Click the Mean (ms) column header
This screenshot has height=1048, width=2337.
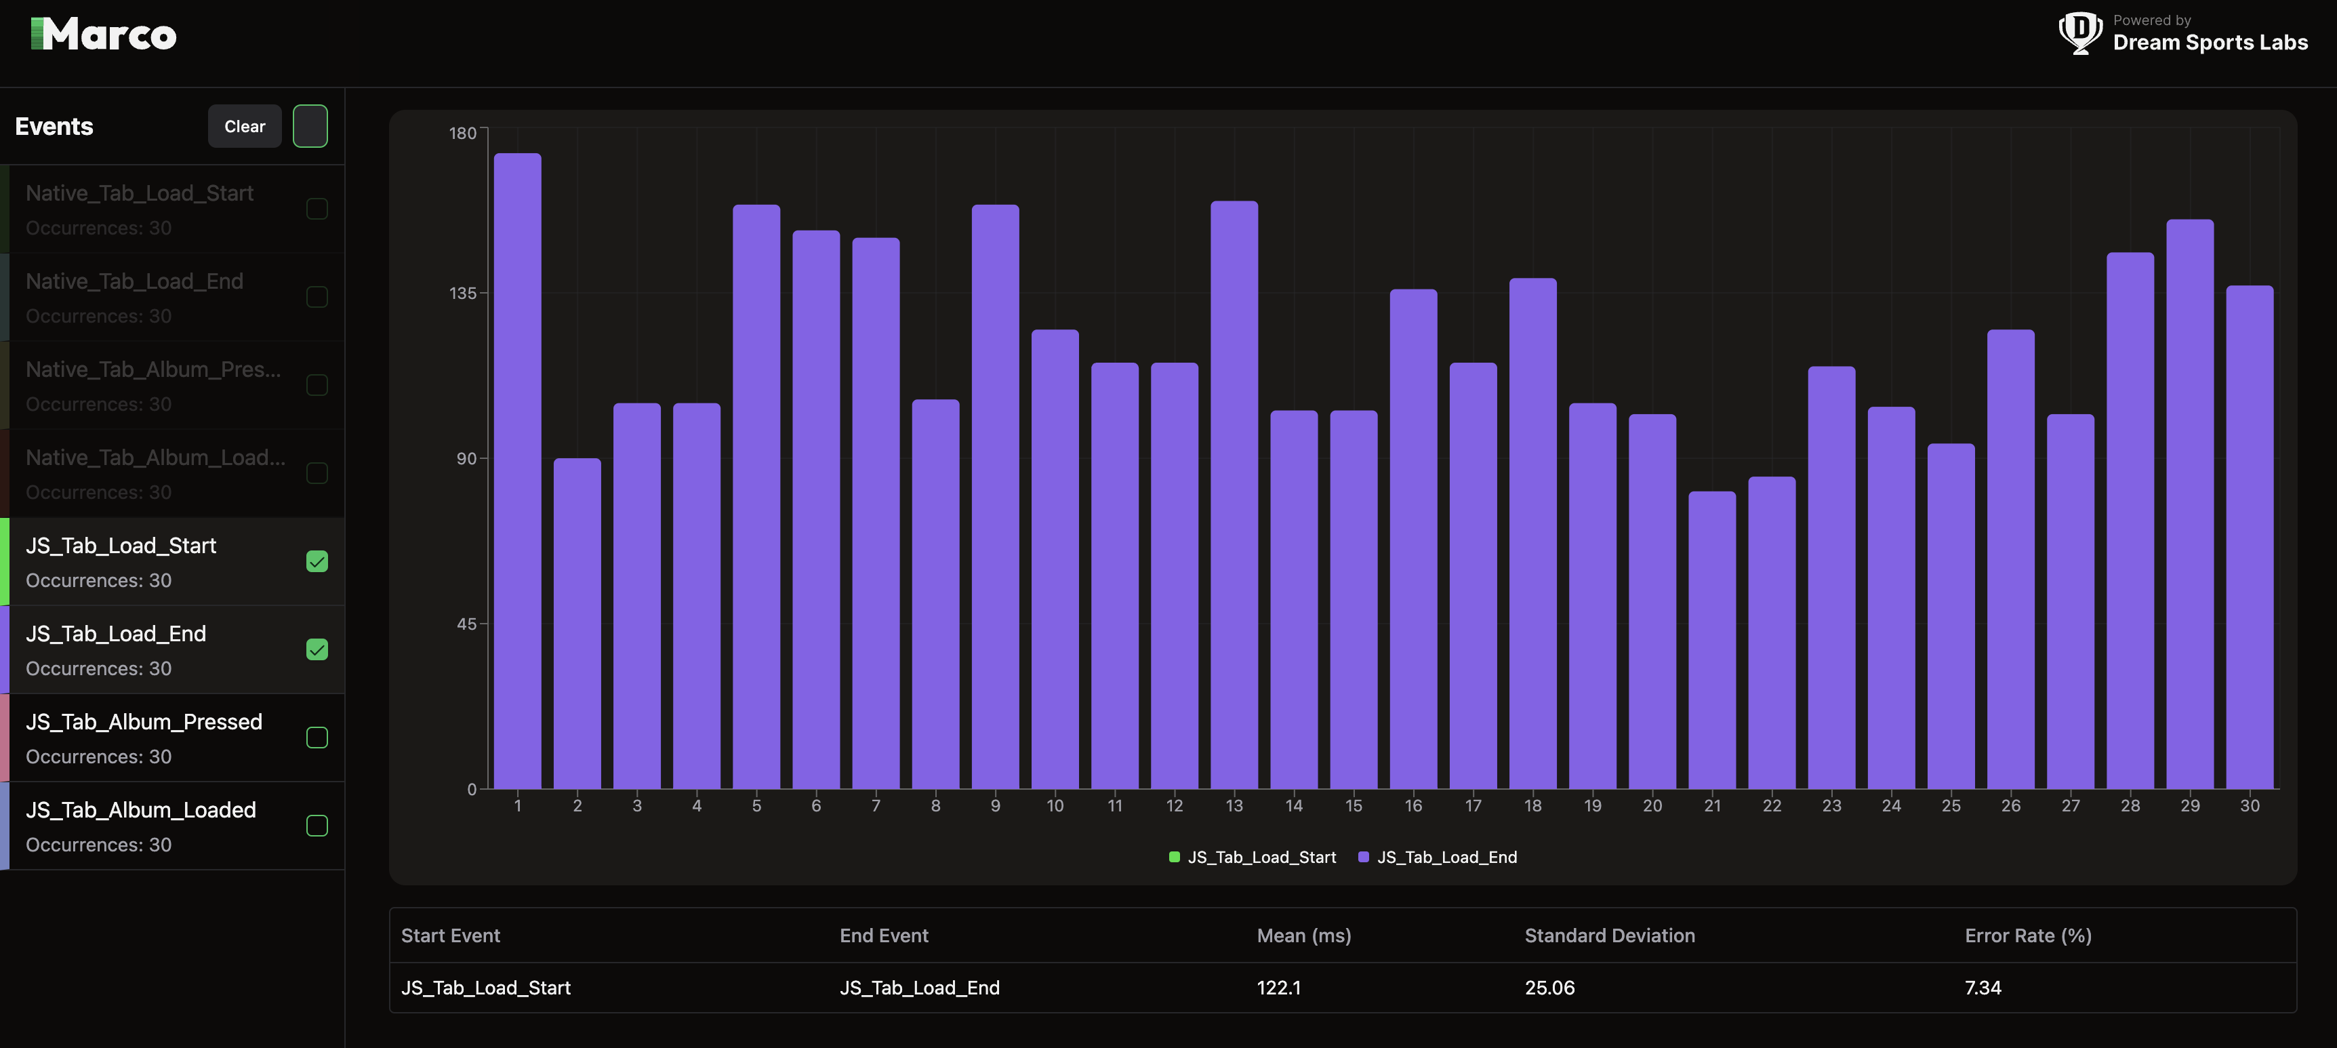[x=1303, y=935]
